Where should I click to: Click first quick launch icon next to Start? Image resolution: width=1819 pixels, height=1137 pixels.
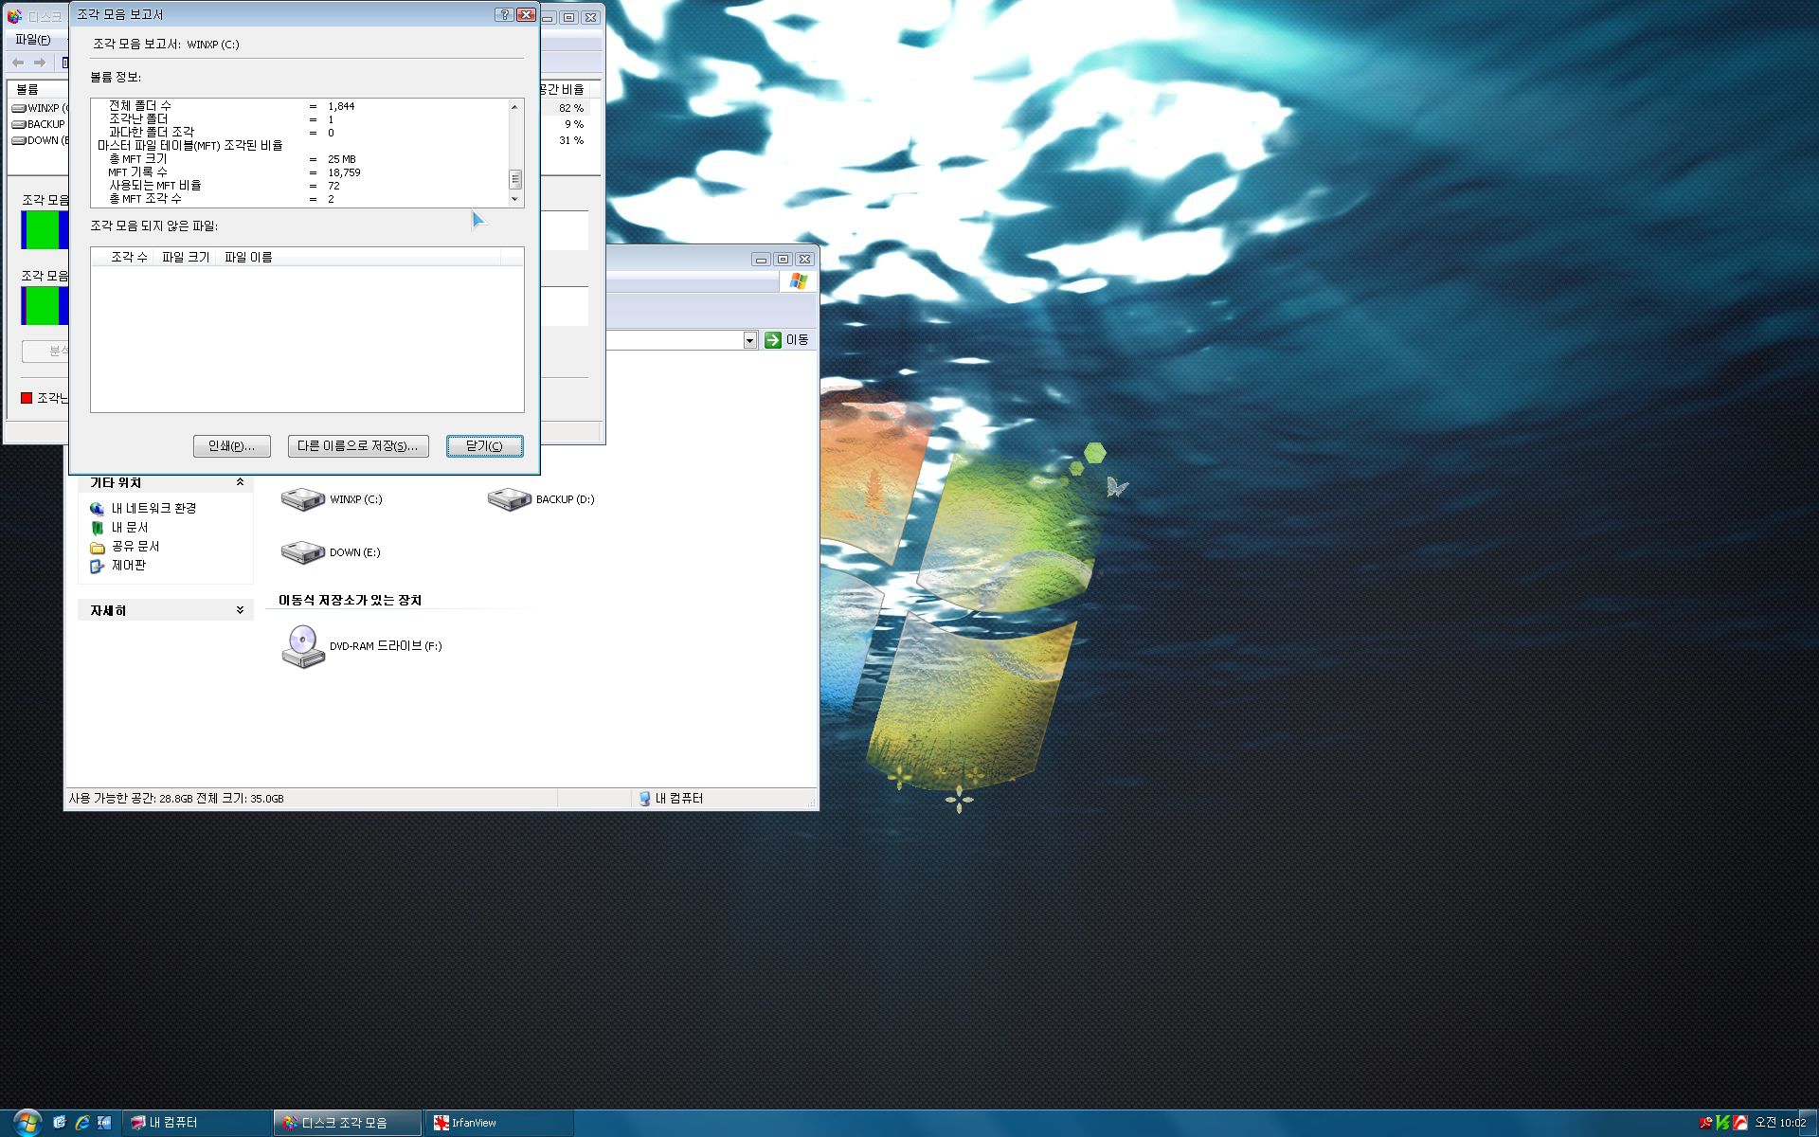tap(60, 1123)
